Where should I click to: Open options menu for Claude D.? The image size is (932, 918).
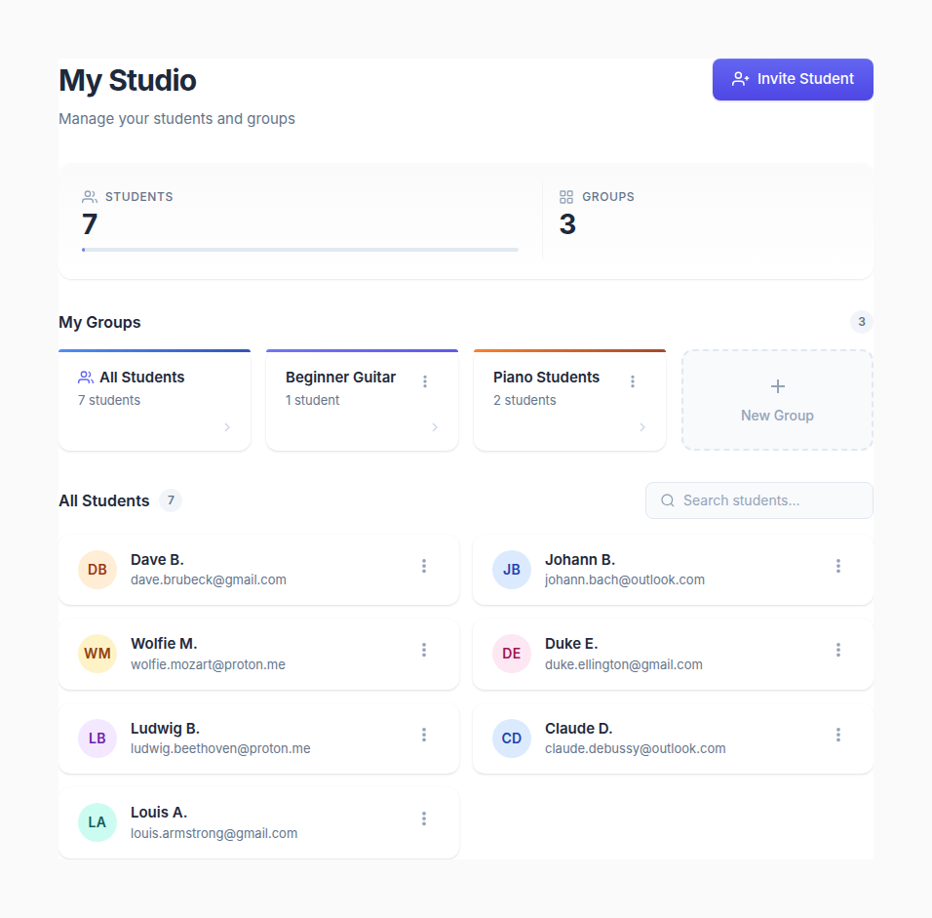click(838, 735)
